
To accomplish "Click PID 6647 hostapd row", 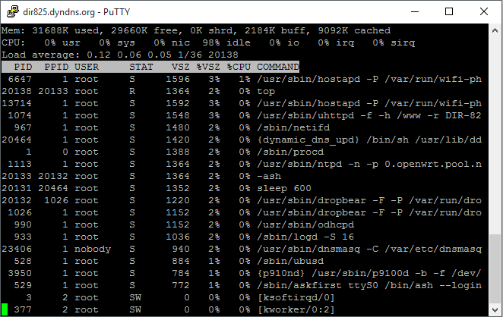I will click(241, 79).
